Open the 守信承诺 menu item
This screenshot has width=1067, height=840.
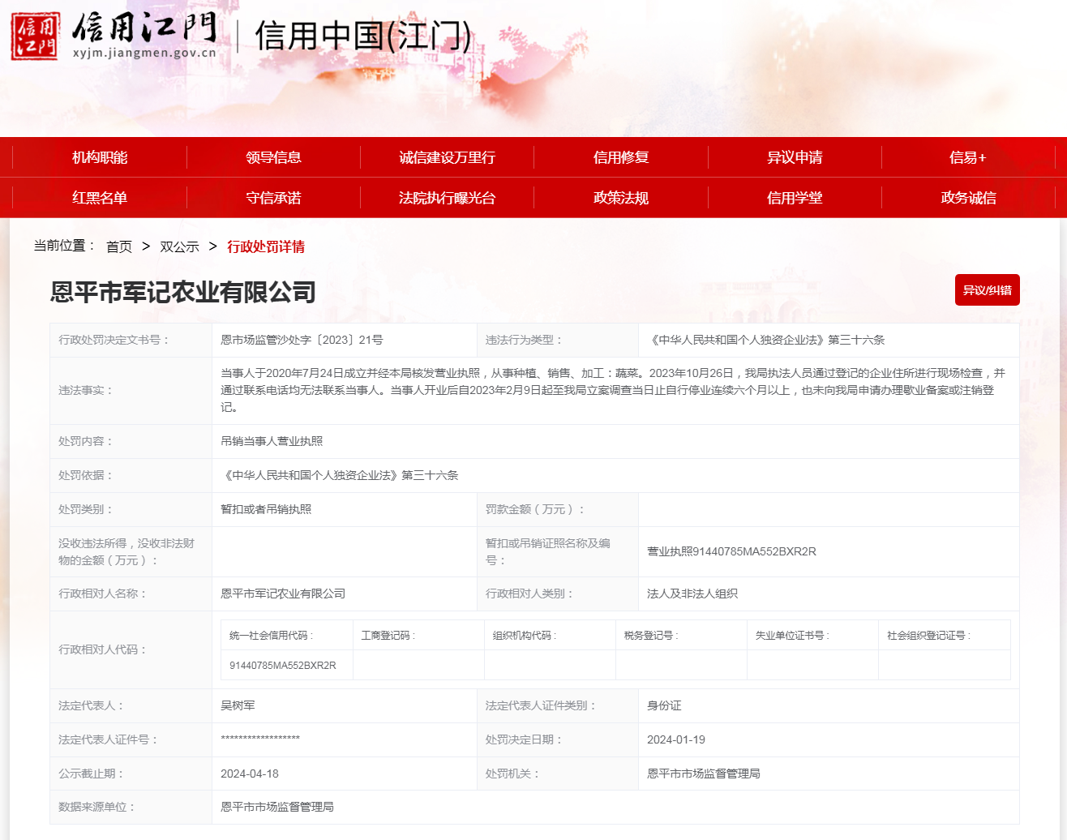[x=273, y=198]
